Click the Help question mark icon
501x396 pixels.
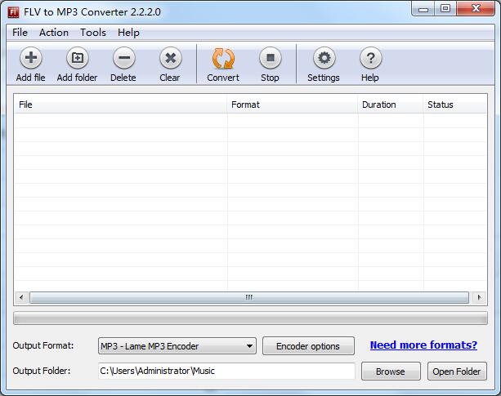370,59
